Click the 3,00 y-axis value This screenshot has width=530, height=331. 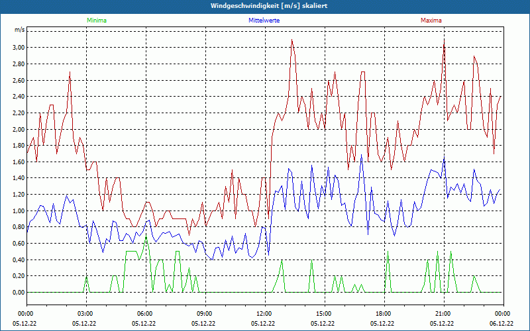[x=19, y=47]
